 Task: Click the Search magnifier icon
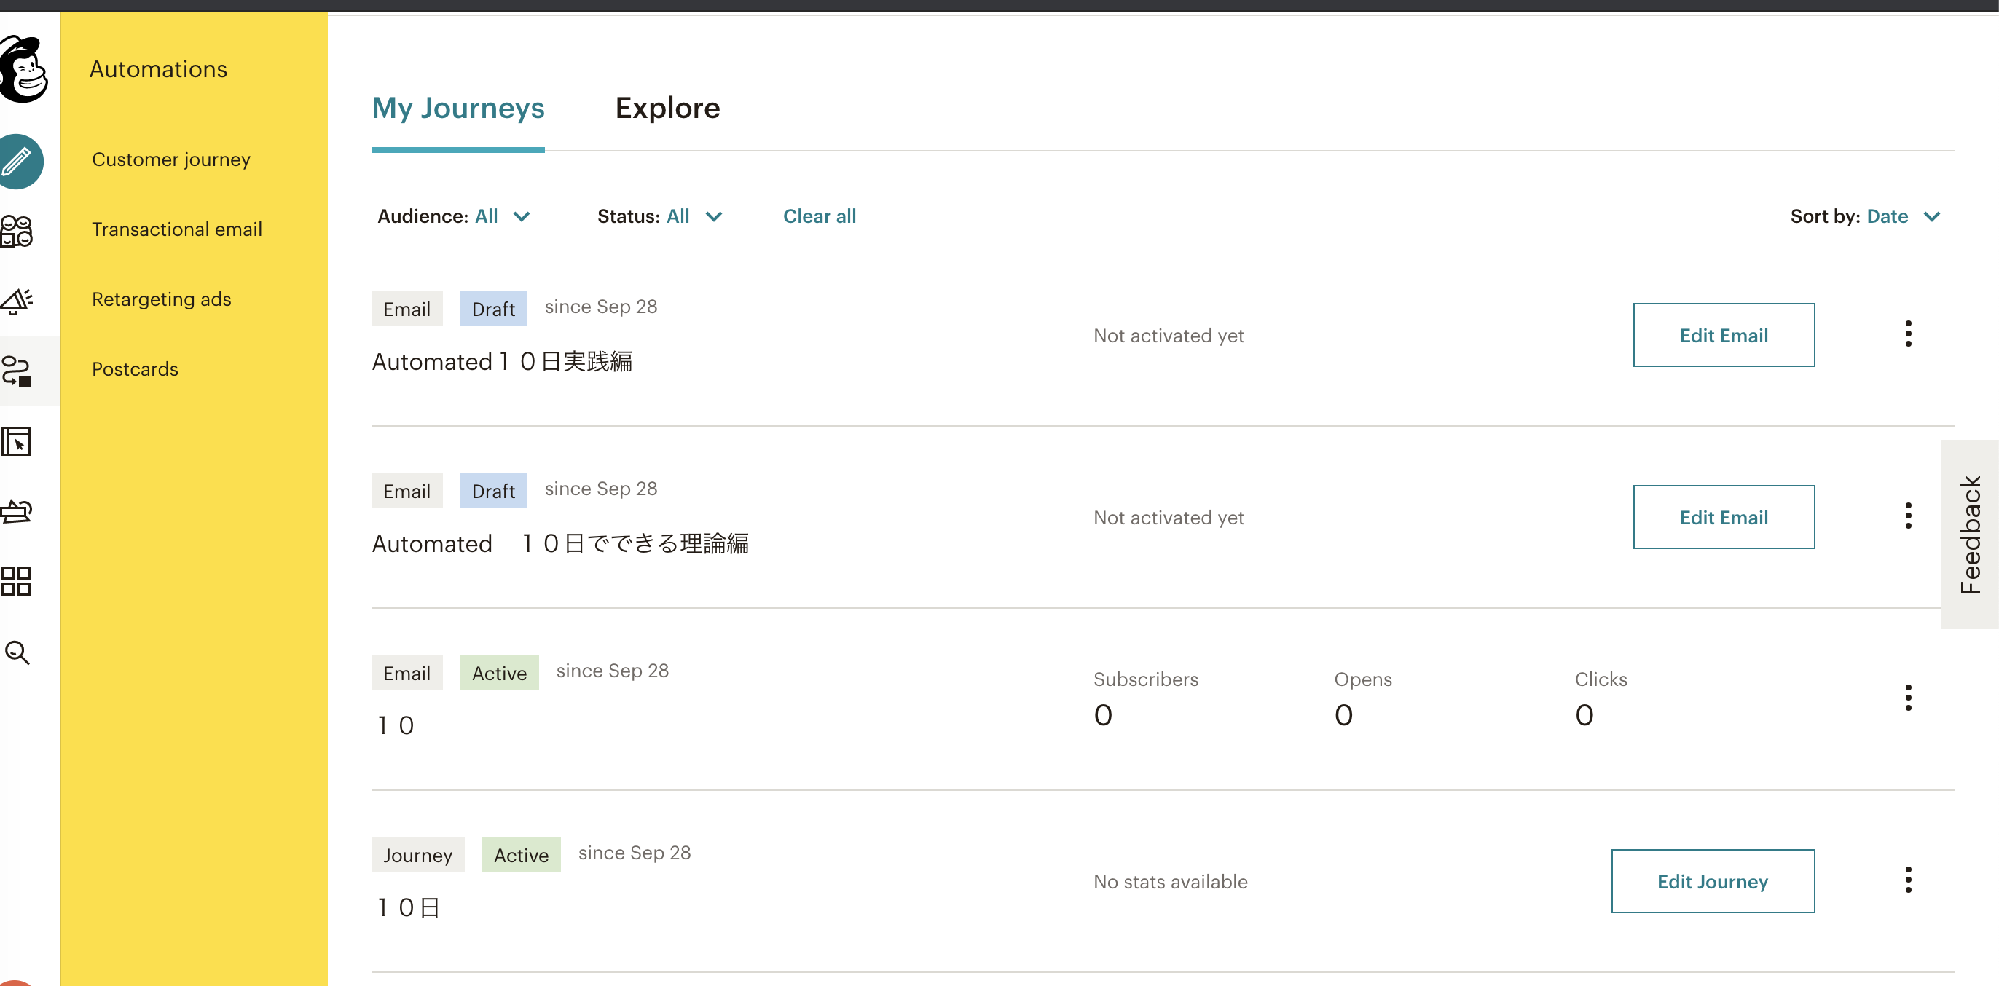[17, 652]
